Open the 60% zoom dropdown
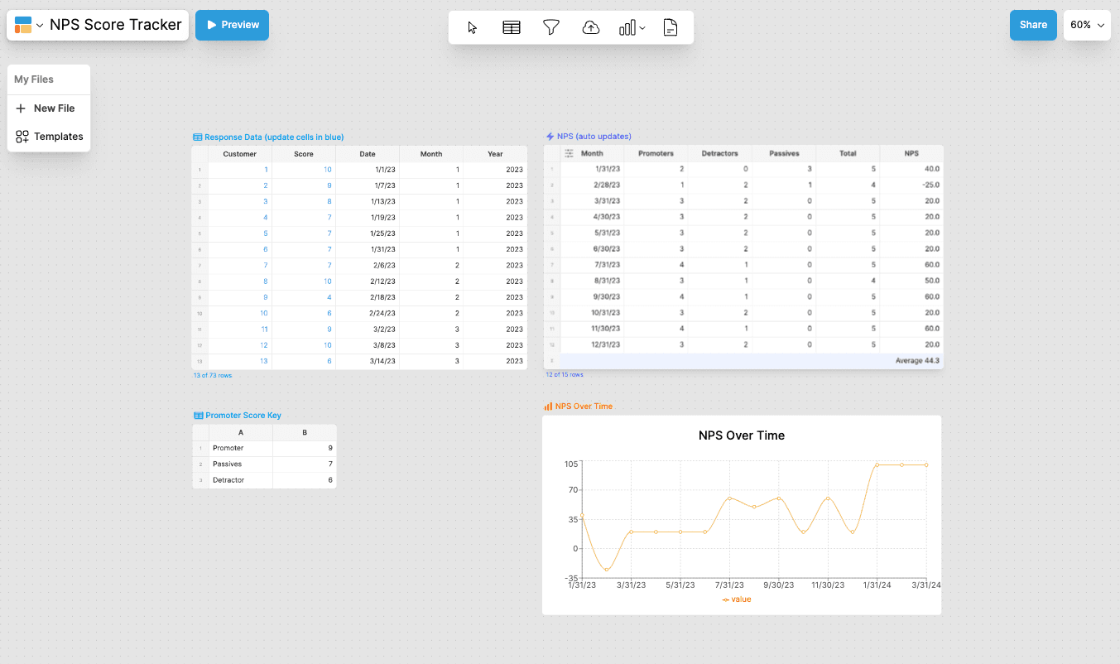The width and height of the screenshot is (1120, 664). tap(1087, 25)
